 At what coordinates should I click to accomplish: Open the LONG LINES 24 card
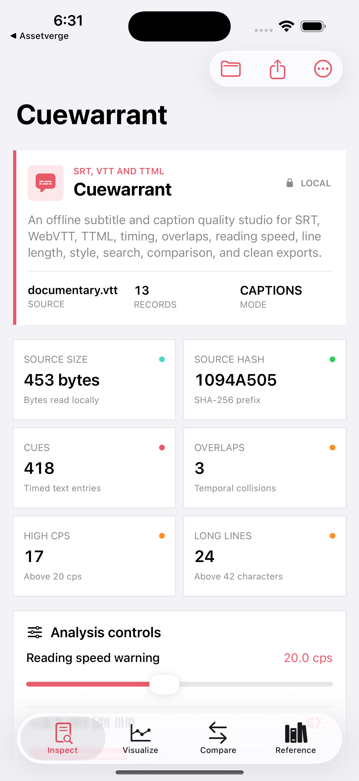265,556
